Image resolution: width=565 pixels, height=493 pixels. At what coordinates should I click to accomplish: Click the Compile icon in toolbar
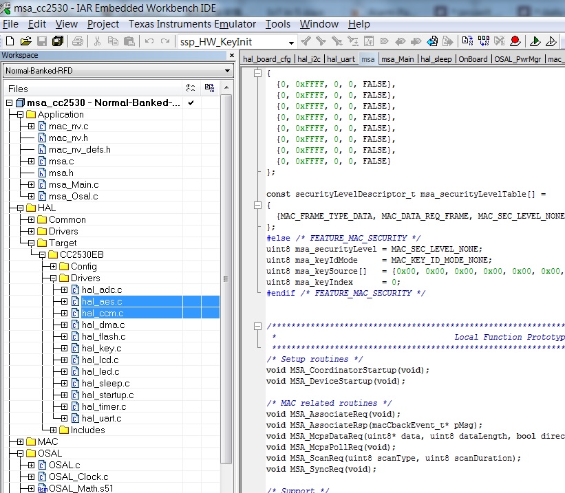click(x=468, y=42)
